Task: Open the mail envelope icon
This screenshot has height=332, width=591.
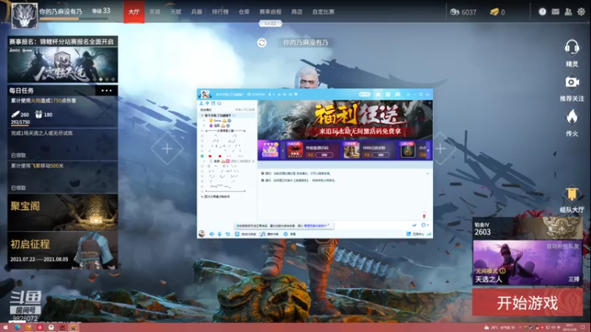Action: [x=556, y=12]
